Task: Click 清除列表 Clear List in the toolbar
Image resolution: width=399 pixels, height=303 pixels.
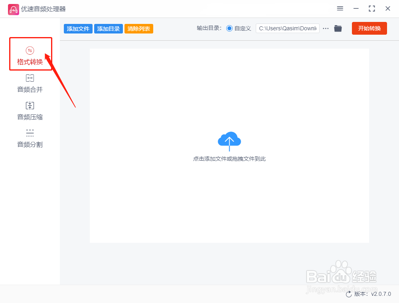Action: pyautogui.click(x=138, y=28)
